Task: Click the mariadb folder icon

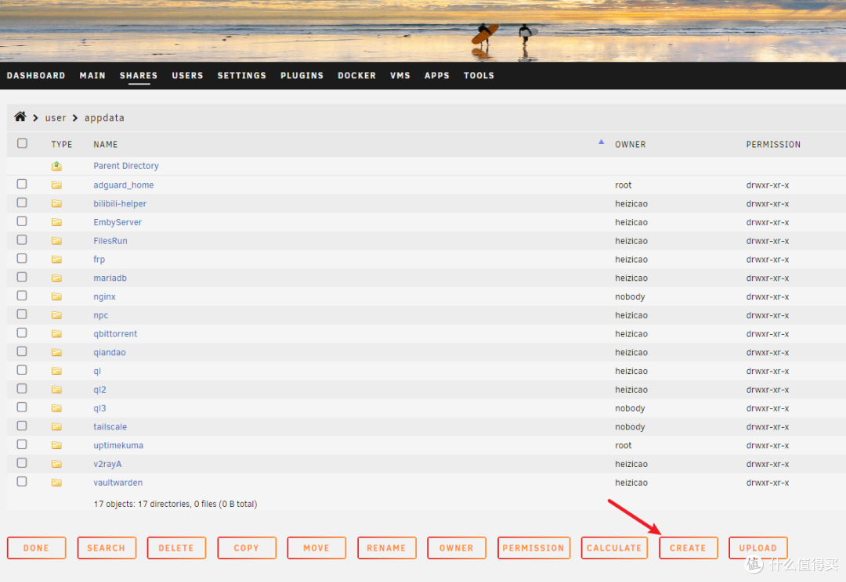Action: coord(56,278)
